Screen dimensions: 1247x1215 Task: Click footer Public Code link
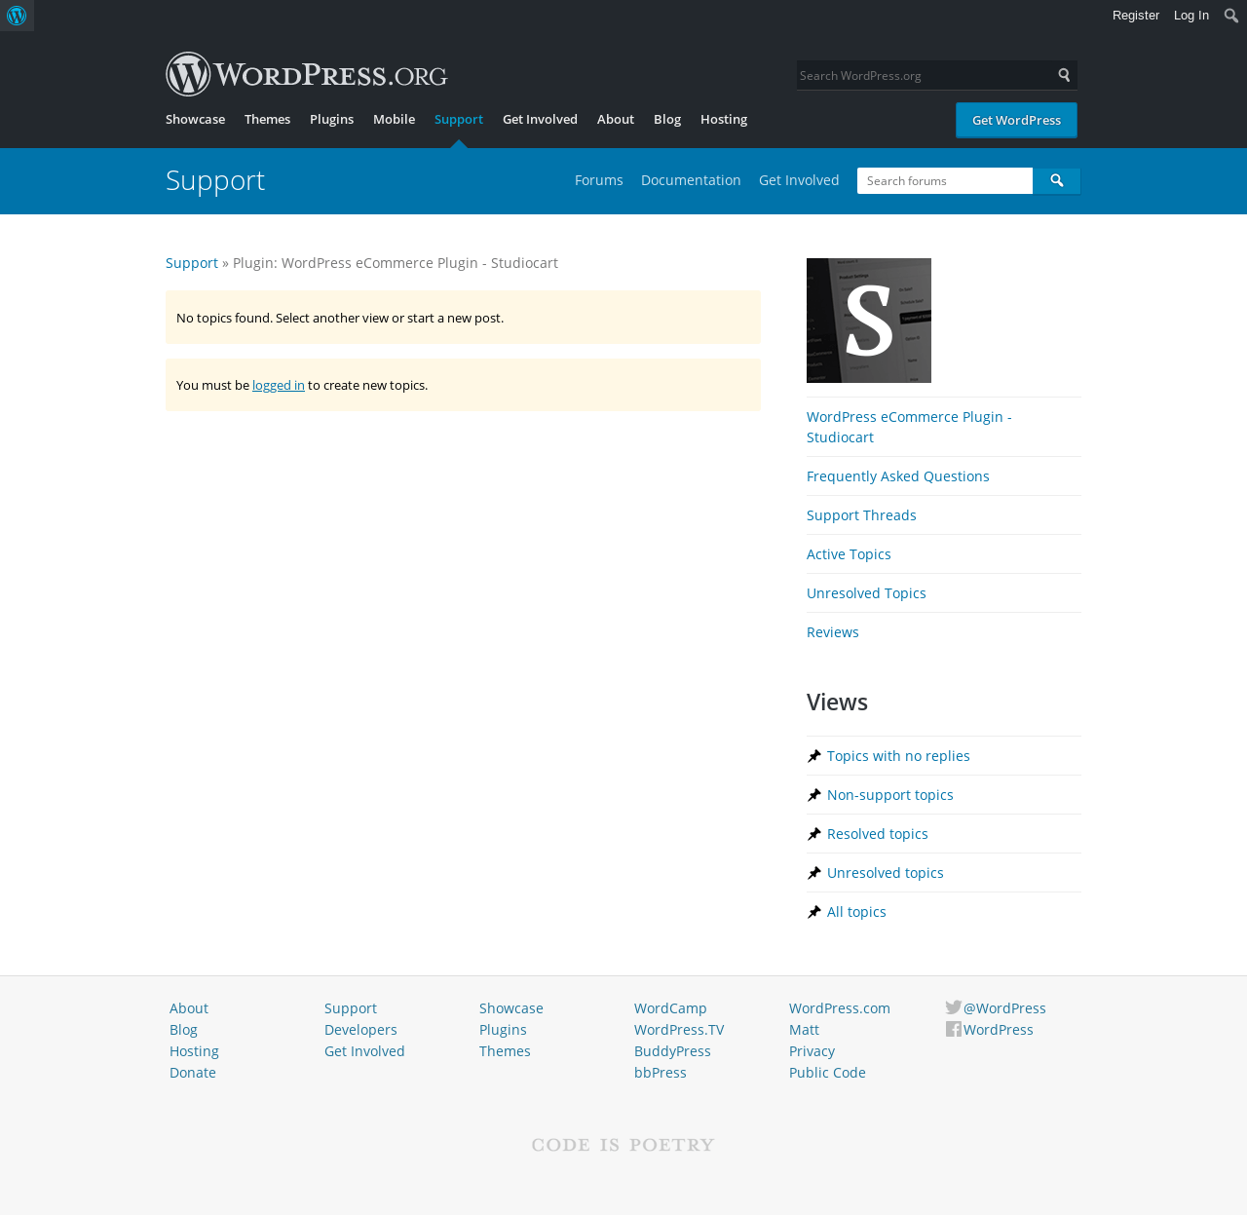(827, 1073)
